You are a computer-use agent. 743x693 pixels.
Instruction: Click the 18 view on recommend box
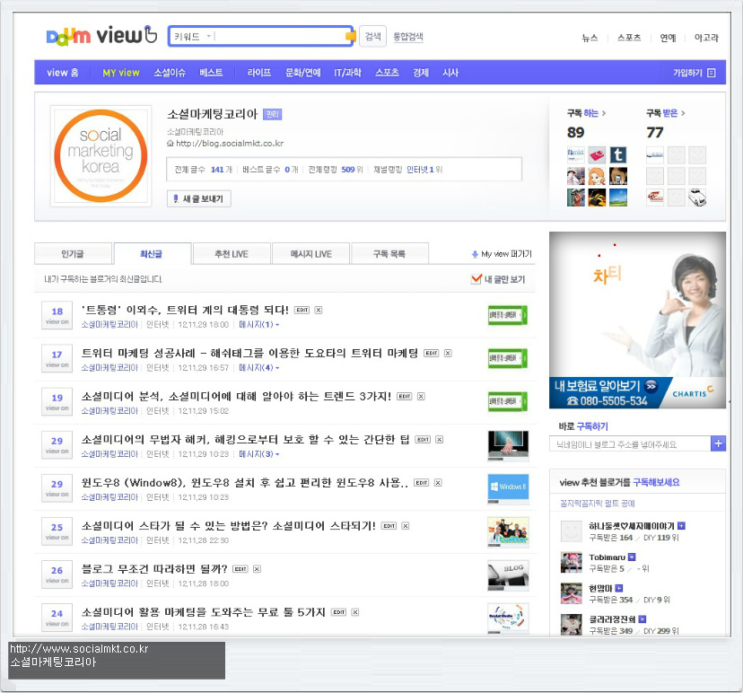point(57,315)
